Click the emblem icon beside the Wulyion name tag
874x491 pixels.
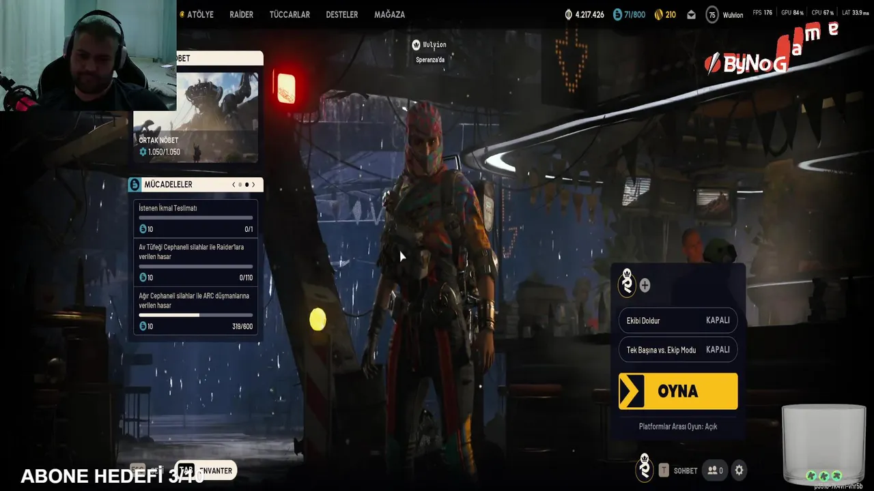(416, 45)
